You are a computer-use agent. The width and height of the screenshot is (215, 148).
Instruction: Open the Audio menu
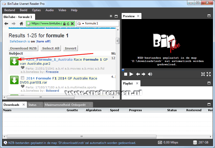pyautogui.click(x=50, y=10)
